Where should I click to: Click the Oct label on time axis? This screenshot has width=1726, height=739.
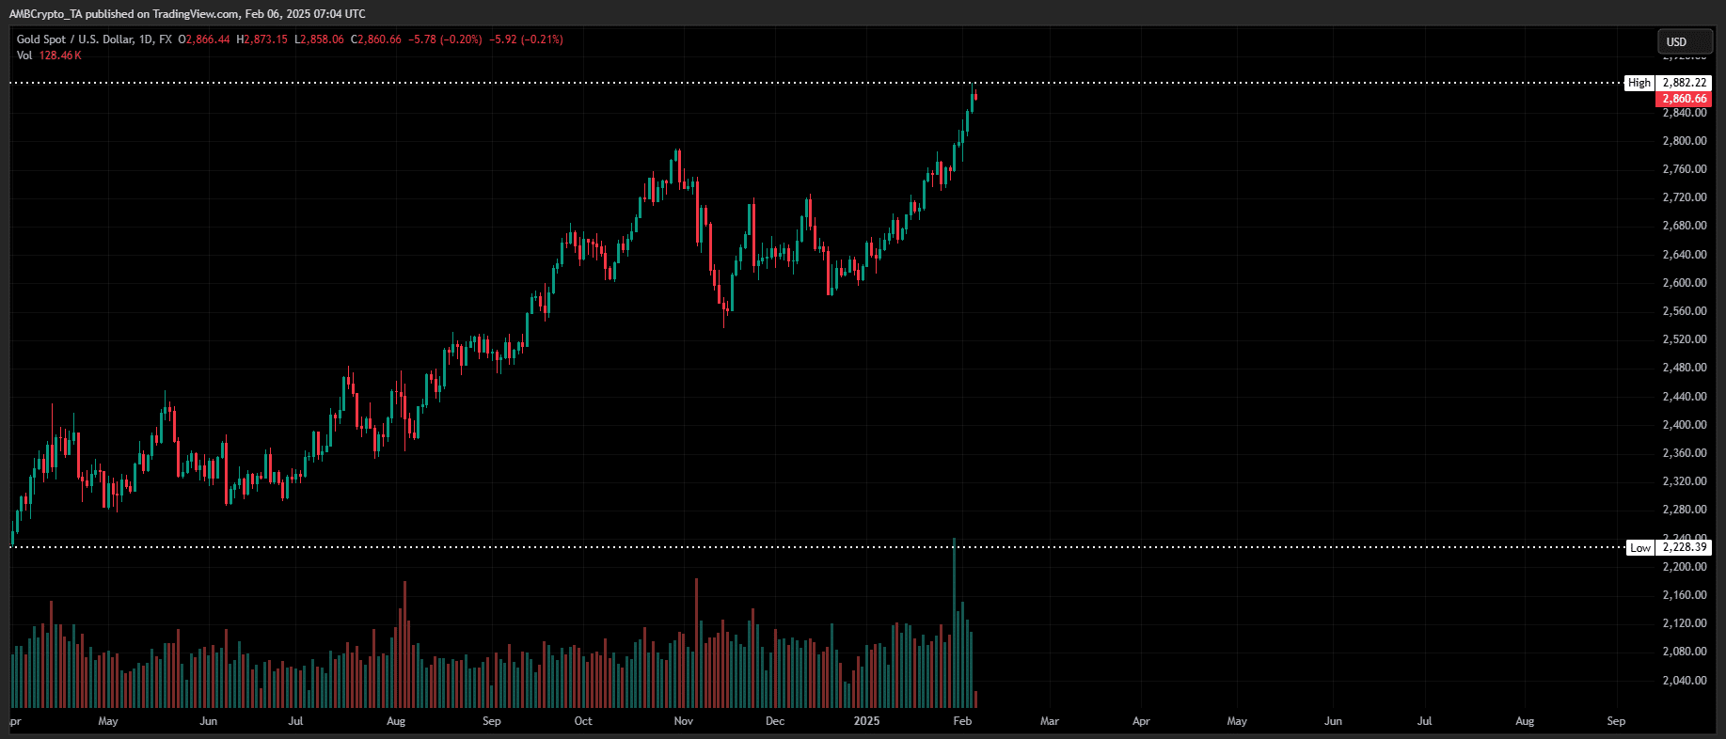coord(583,721)
